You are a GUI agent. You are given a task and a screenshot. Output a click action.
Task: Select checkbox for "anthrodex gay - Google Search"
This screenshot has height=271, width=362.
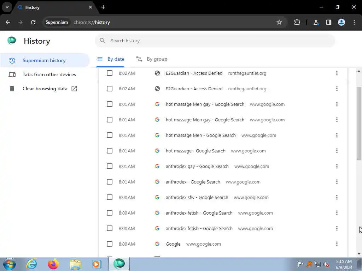pos(110,166)
